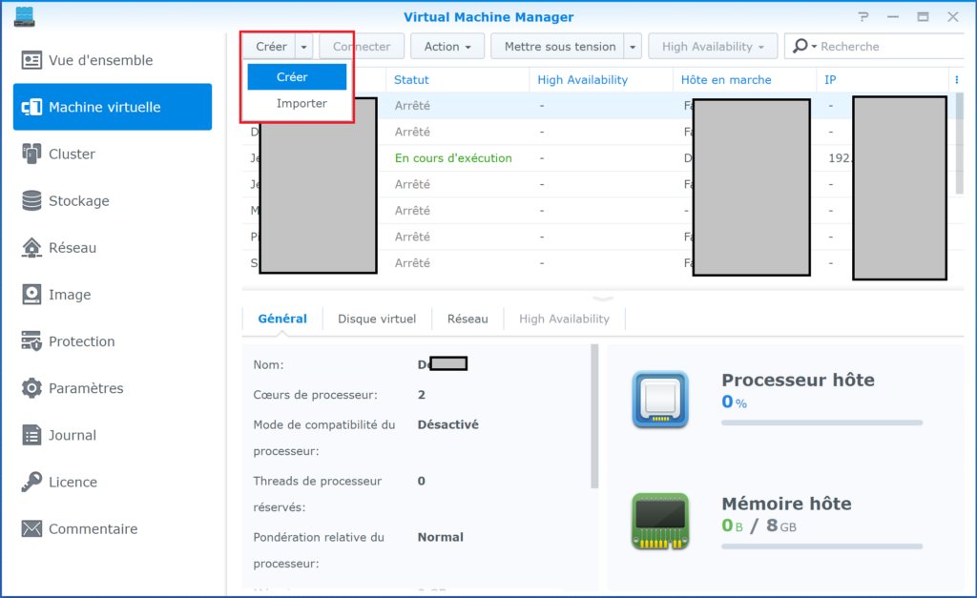Expand Mettre sous tension arrow
The image size is (977, 598).
click(633, 47)
